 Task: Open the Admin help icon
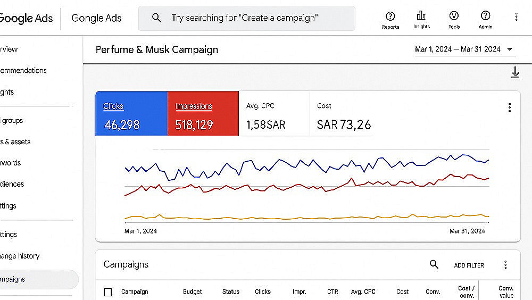[485, 16]
